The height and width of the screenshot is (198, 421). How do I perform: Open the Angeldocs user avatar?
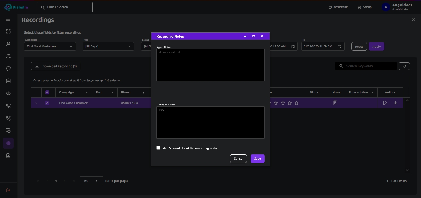pyautogui.click(x=386, y=7)
